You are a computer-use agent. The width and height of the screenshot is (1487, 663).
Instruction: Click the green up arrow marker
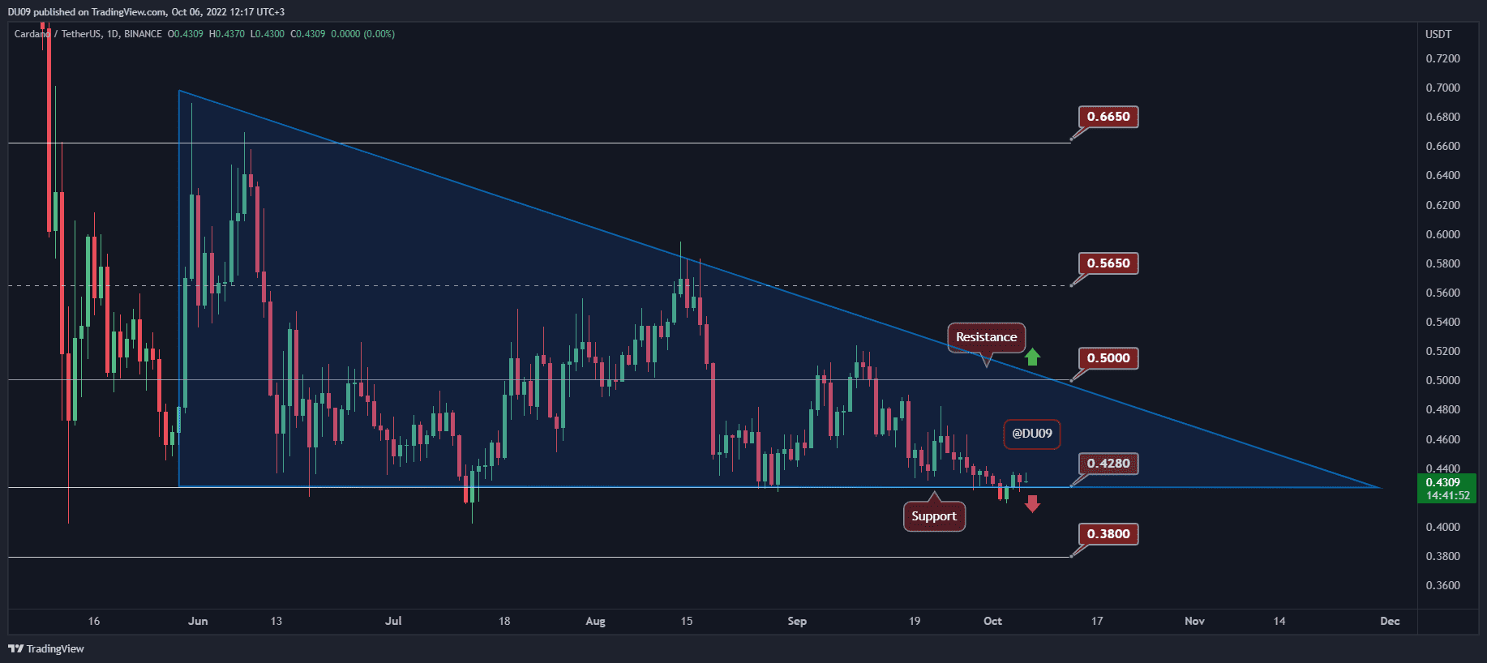[x=1032, y=357]
